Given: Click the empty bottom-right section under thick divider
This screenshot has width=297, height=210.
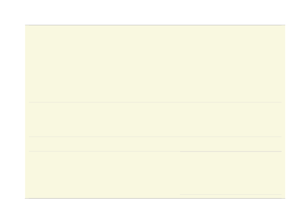Looking at the screenshot, I should (x=231, y=173).
